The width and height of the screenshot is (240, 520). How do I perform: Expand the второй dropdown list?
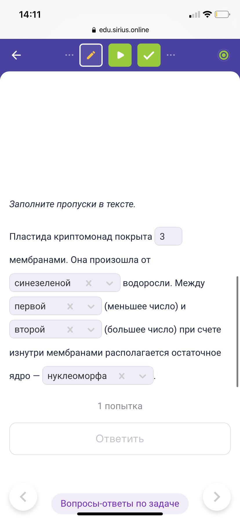(91, 329)
